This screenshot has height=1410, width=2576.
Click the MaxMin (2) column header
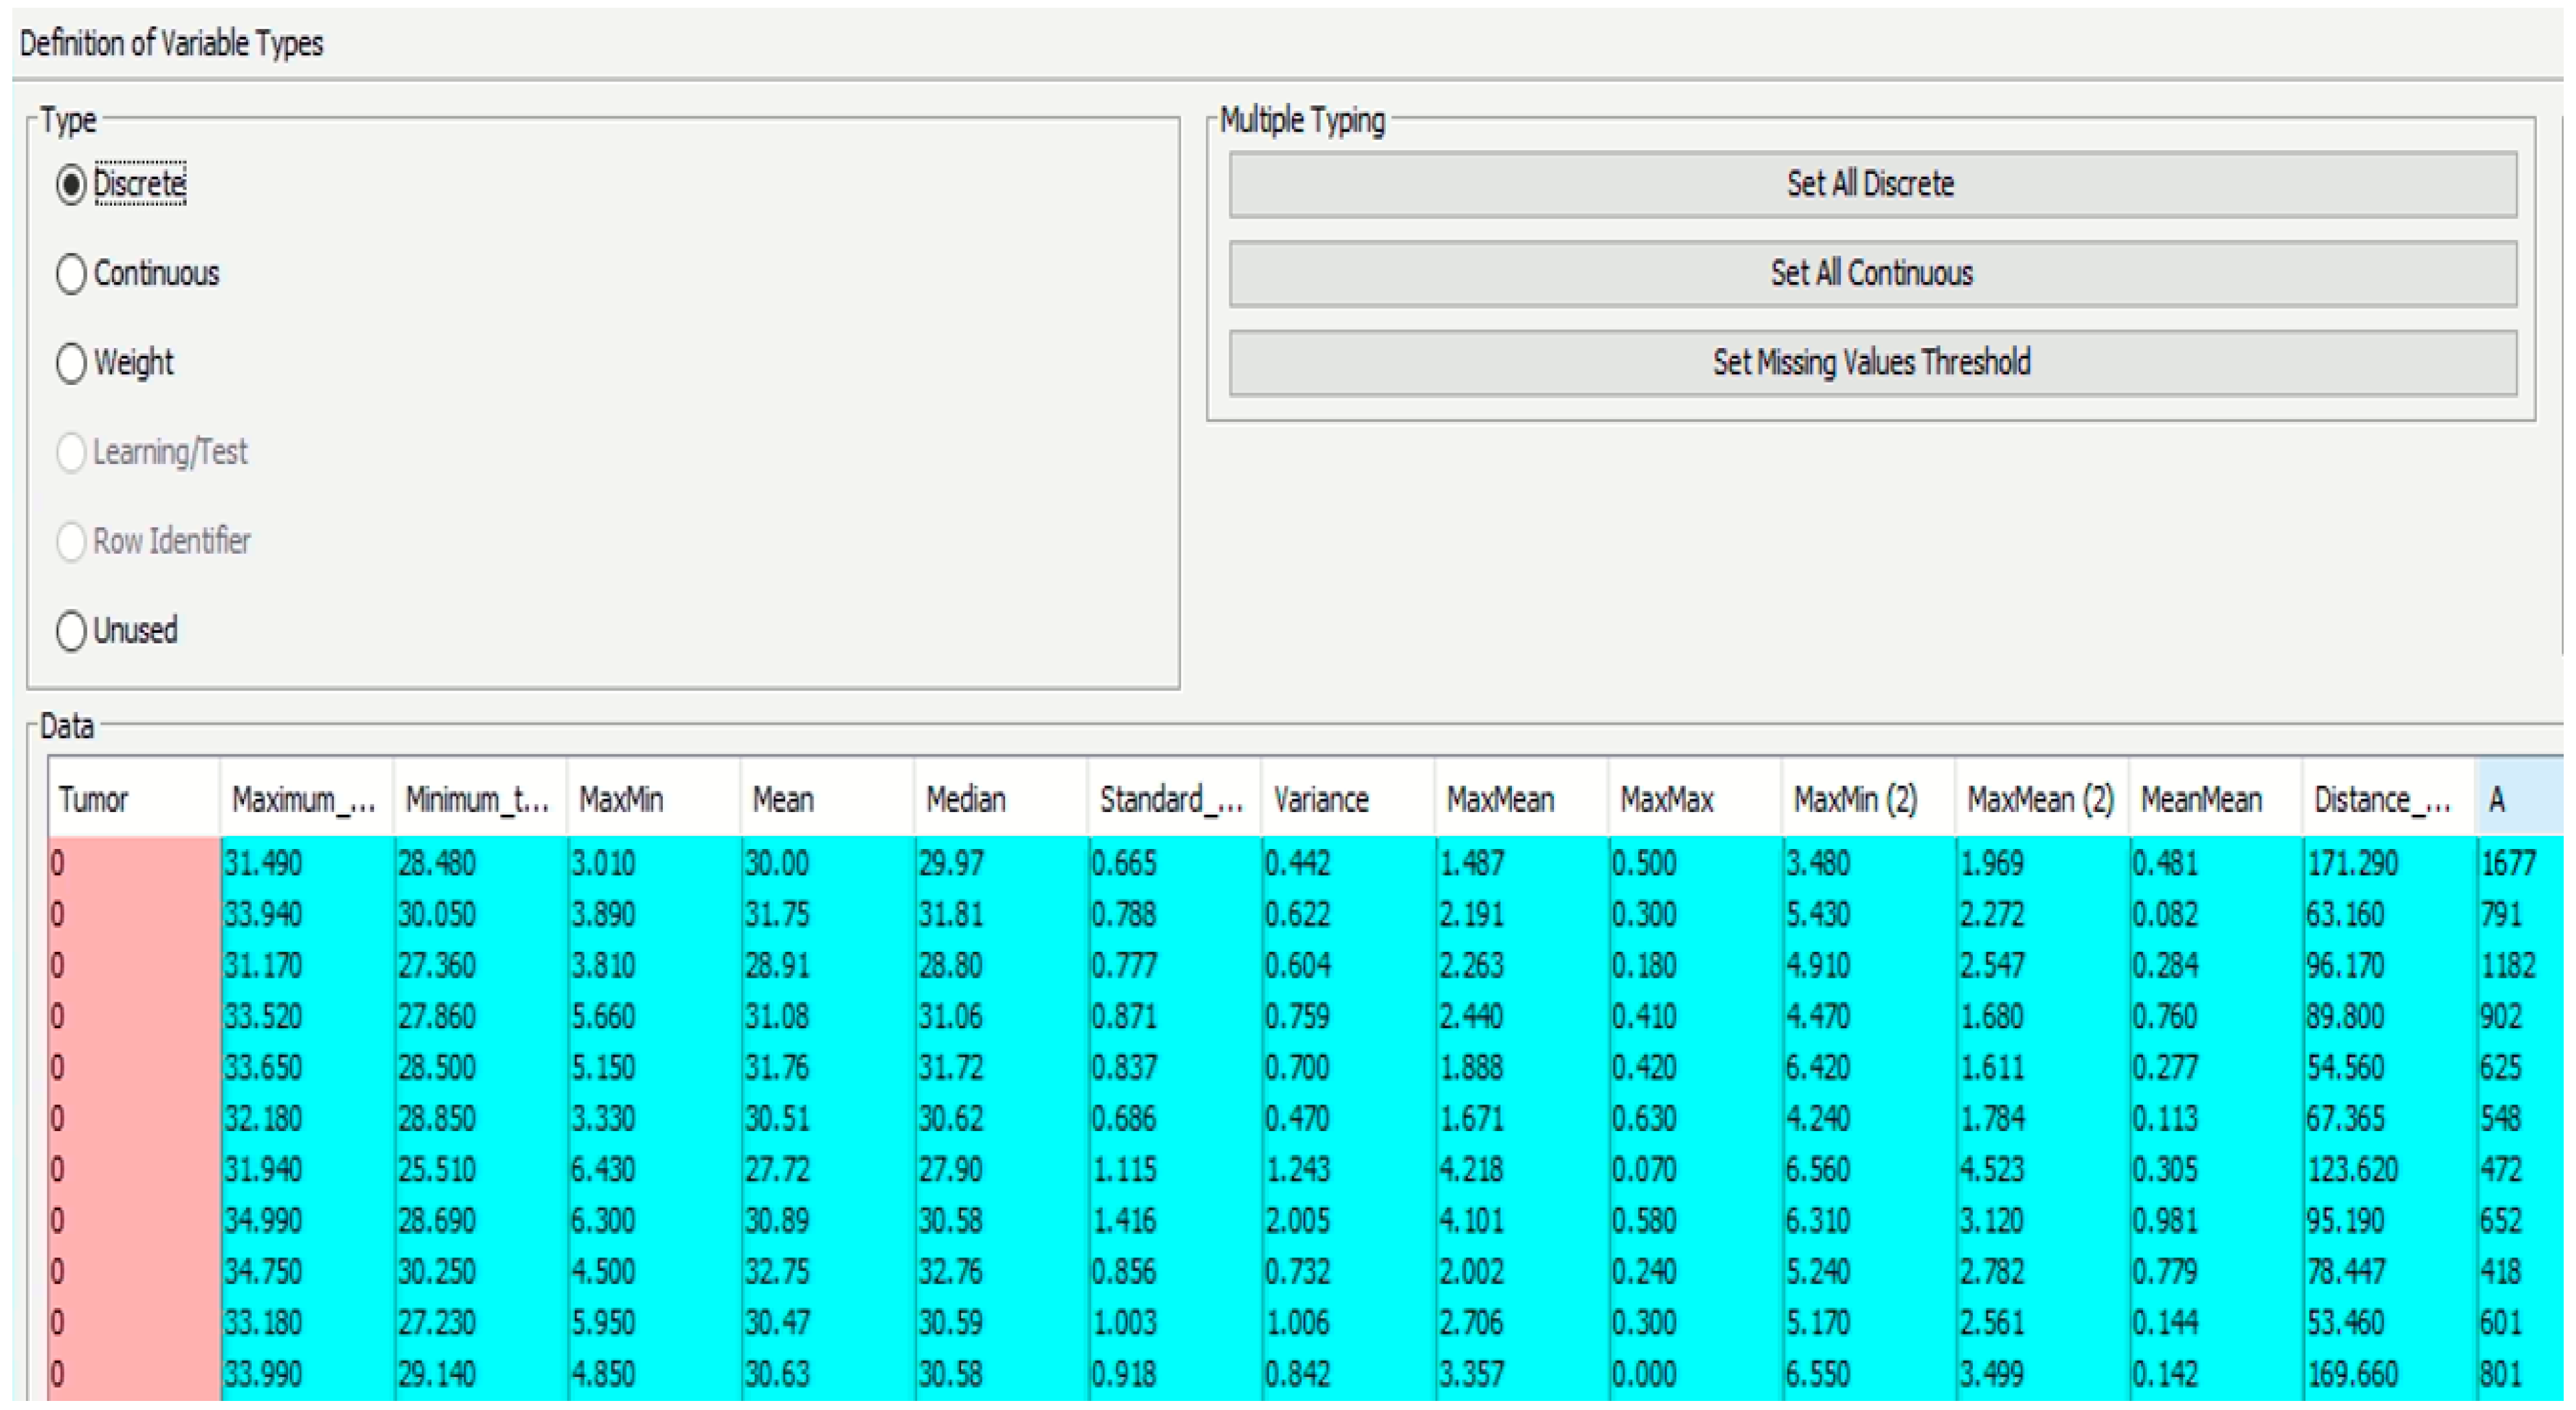[1866, 799]
